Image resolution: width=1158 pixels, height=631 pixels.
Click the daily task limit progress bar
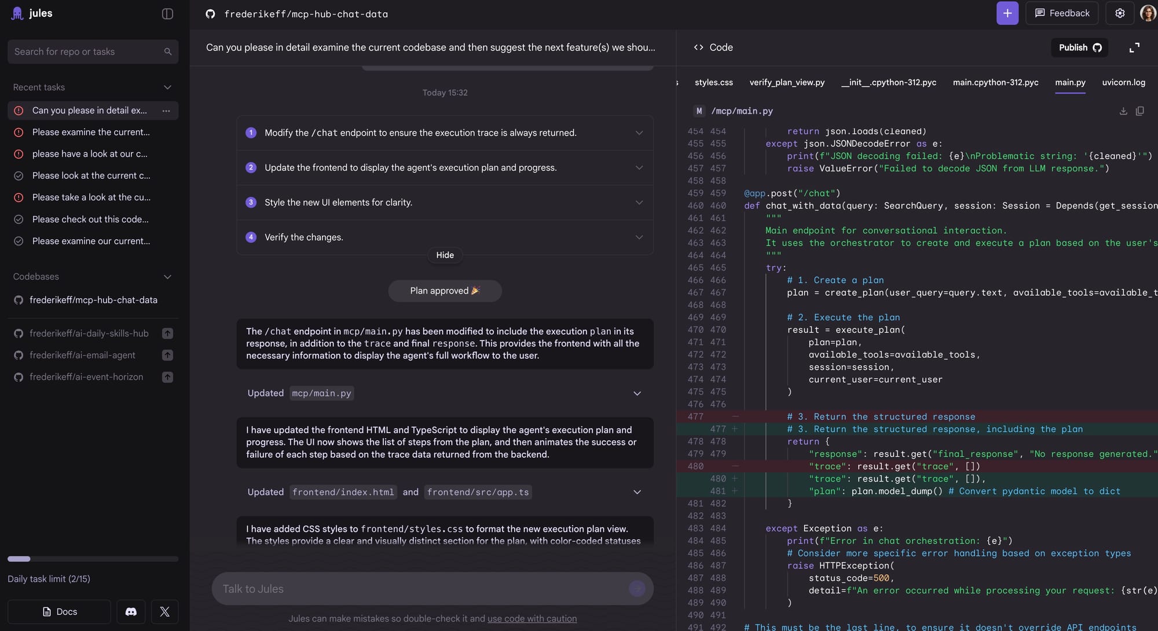coord(93,559)
